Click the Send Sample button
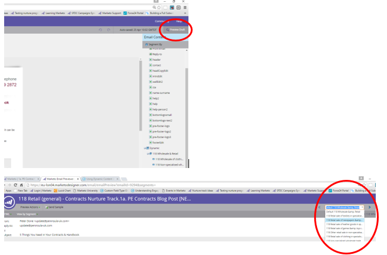The height and width of the screenshot is (255, 387). pos(55,207)
